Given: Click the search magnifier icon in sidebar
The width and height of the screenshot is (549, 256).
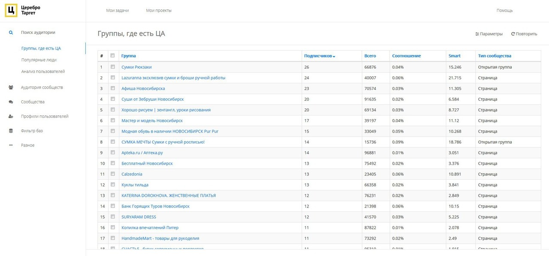Looking at the screenshot, I should pyautogui.click(x=11, y=33).
